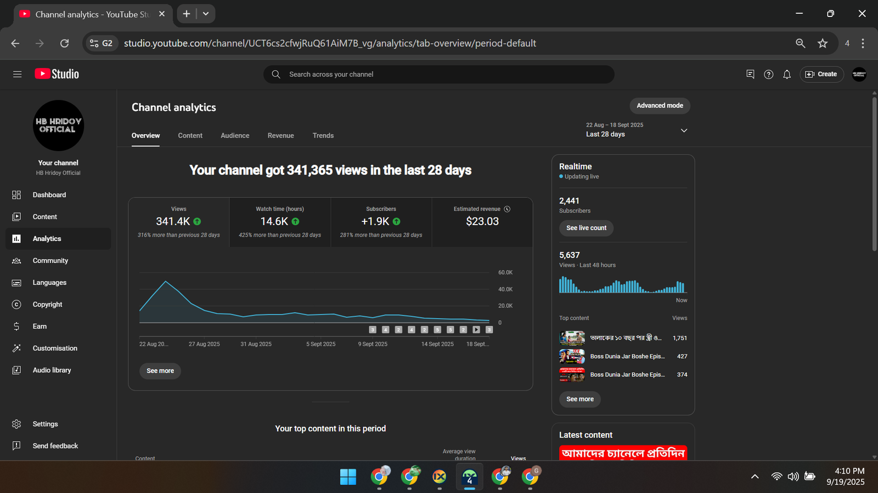Click the Settings gear in sidebar

point(16,424)
